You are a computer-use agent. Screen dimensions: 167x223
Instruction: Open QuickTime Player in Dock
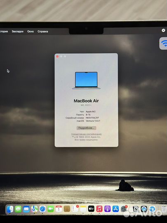coord(144,209)
